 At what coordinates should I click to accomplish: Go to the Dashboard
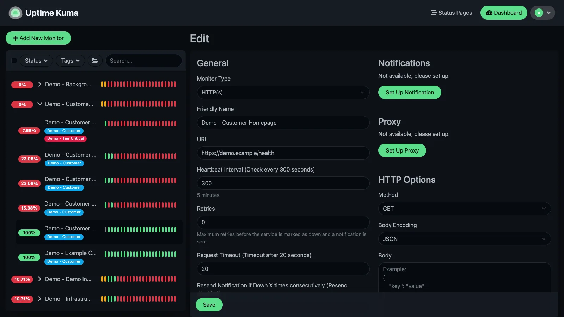[x=504, y=13]
